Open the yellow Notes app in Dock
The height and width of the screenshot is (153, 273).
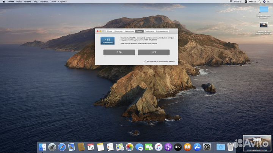100,147
